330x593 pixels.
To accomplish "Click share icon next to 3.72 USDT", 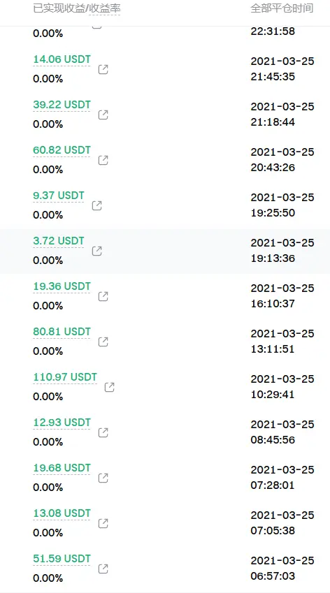I will pyautogui.click(x=97, y=251).
